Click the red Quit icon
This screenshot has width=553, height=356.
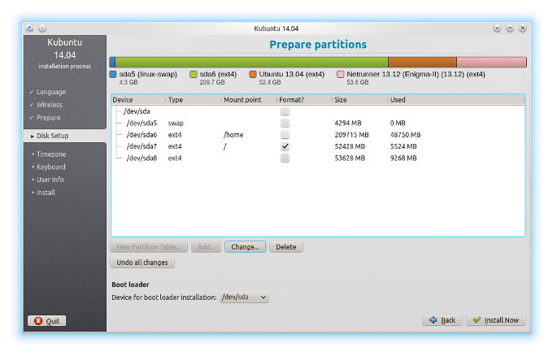point(38,321)
